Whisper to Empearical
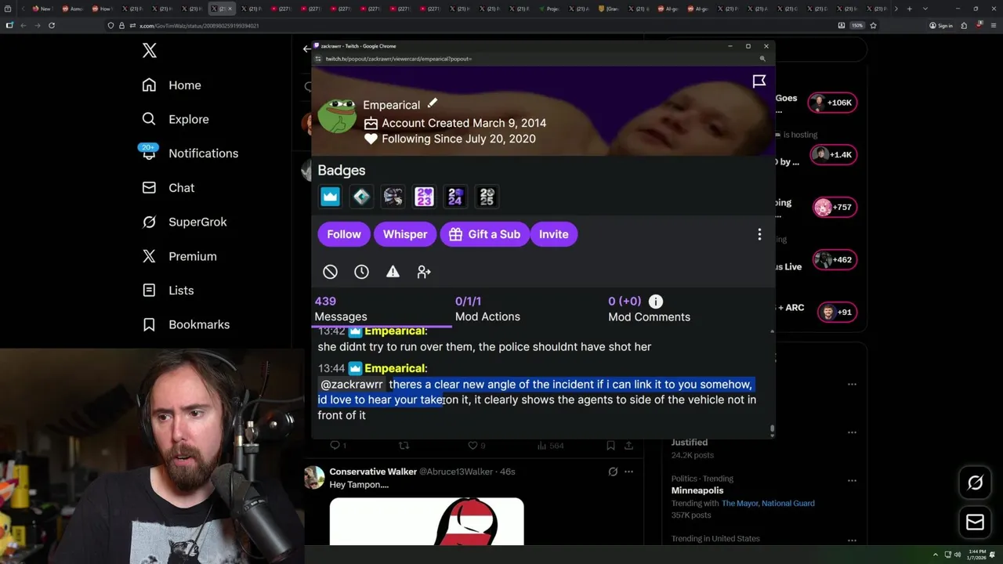1003x564 pixels. click(405, 234)
